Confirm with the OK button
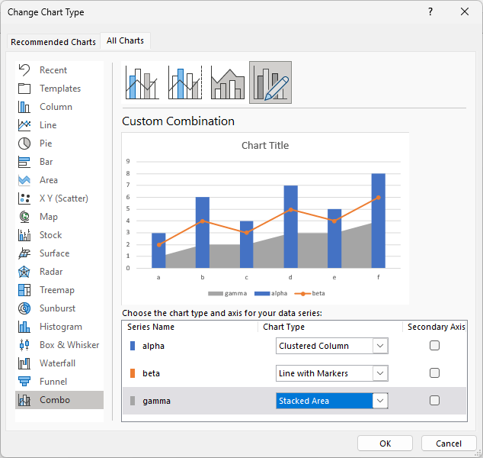The width and height of the screenshot is (483, 458). click(385, 443)
